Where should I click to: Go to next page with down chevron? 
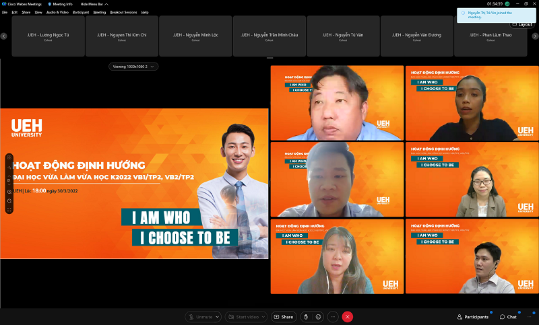(x=9, y=184)
